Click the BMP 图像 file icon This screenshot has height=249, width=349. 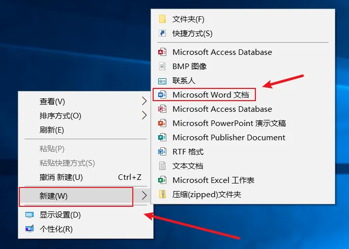162,66
